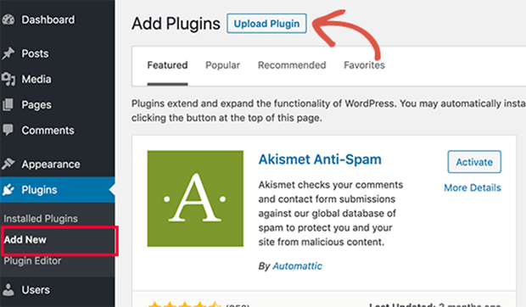The height and width of the screenshot is (307, 526).
Task: Open the Installed Plugins submenu item
Action: pyautogui.click(x=41, y=219)
